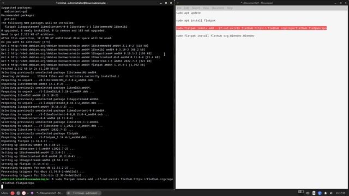
Task: Click the panel clock
Action: [x=340, y=193]
